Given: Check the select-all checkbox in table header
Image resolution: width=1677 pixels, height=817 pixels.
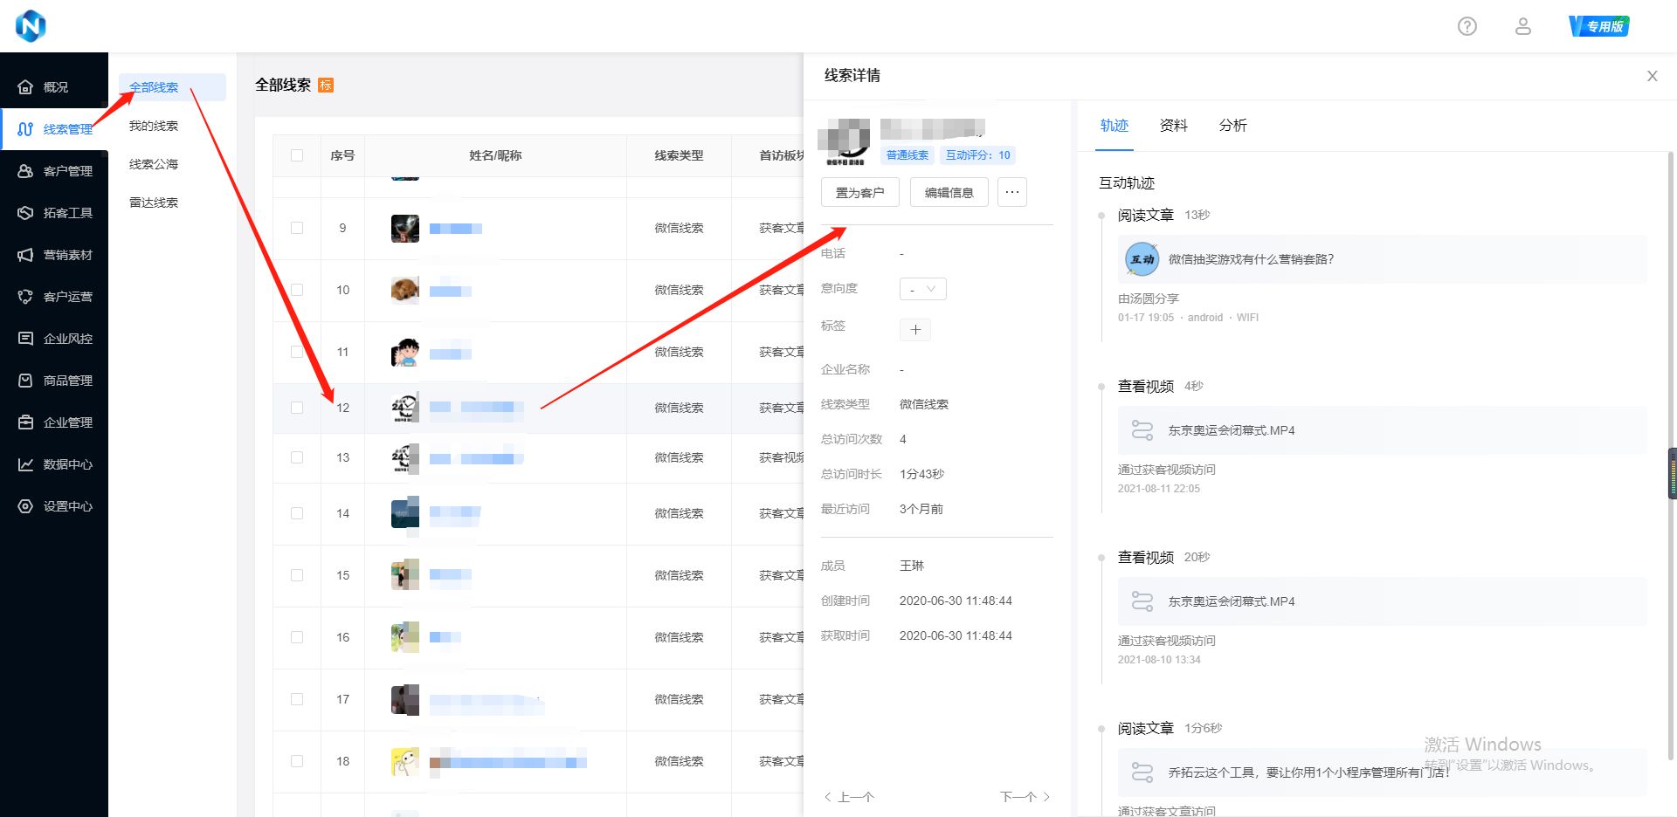Looking at the screenshot, I should pos(297,155).
